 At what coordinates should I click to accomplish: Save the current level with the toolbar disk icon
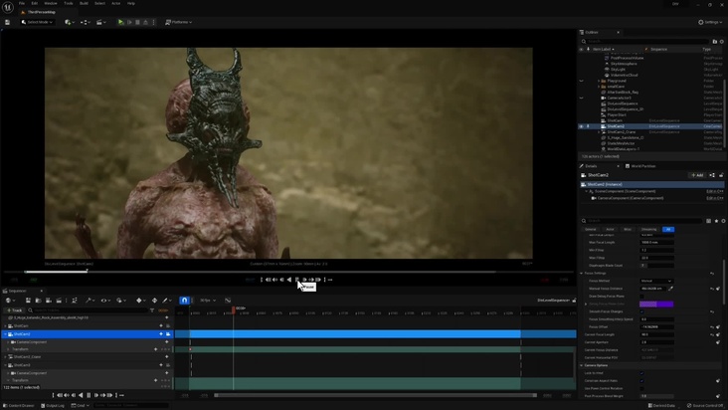[x=7, y=22]
